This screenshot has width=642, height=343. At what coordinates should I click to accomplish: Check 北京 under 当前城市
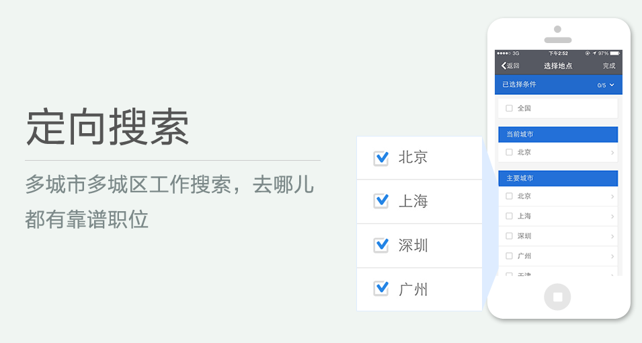509,152
